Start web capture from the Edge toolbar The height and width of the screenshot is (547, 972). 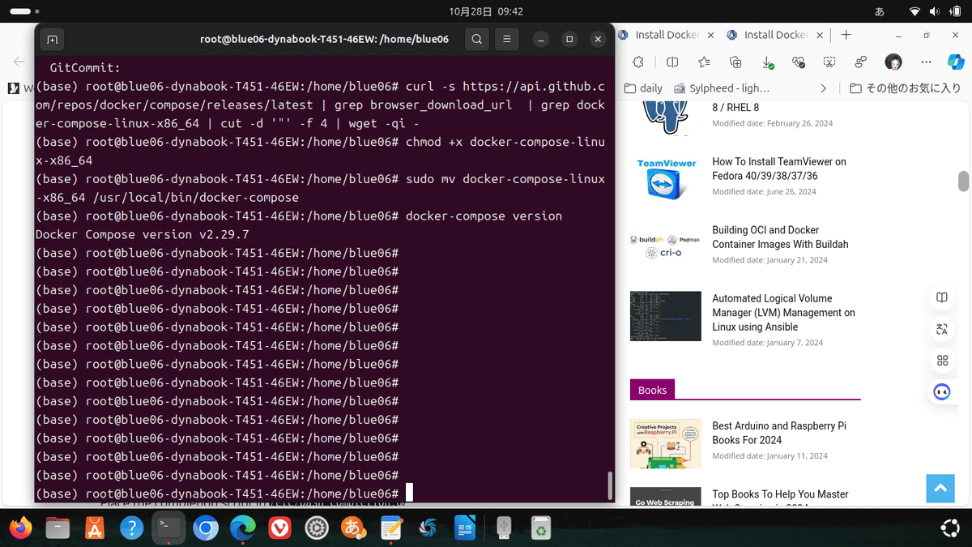pyautogui.click(x=829, y=62)
